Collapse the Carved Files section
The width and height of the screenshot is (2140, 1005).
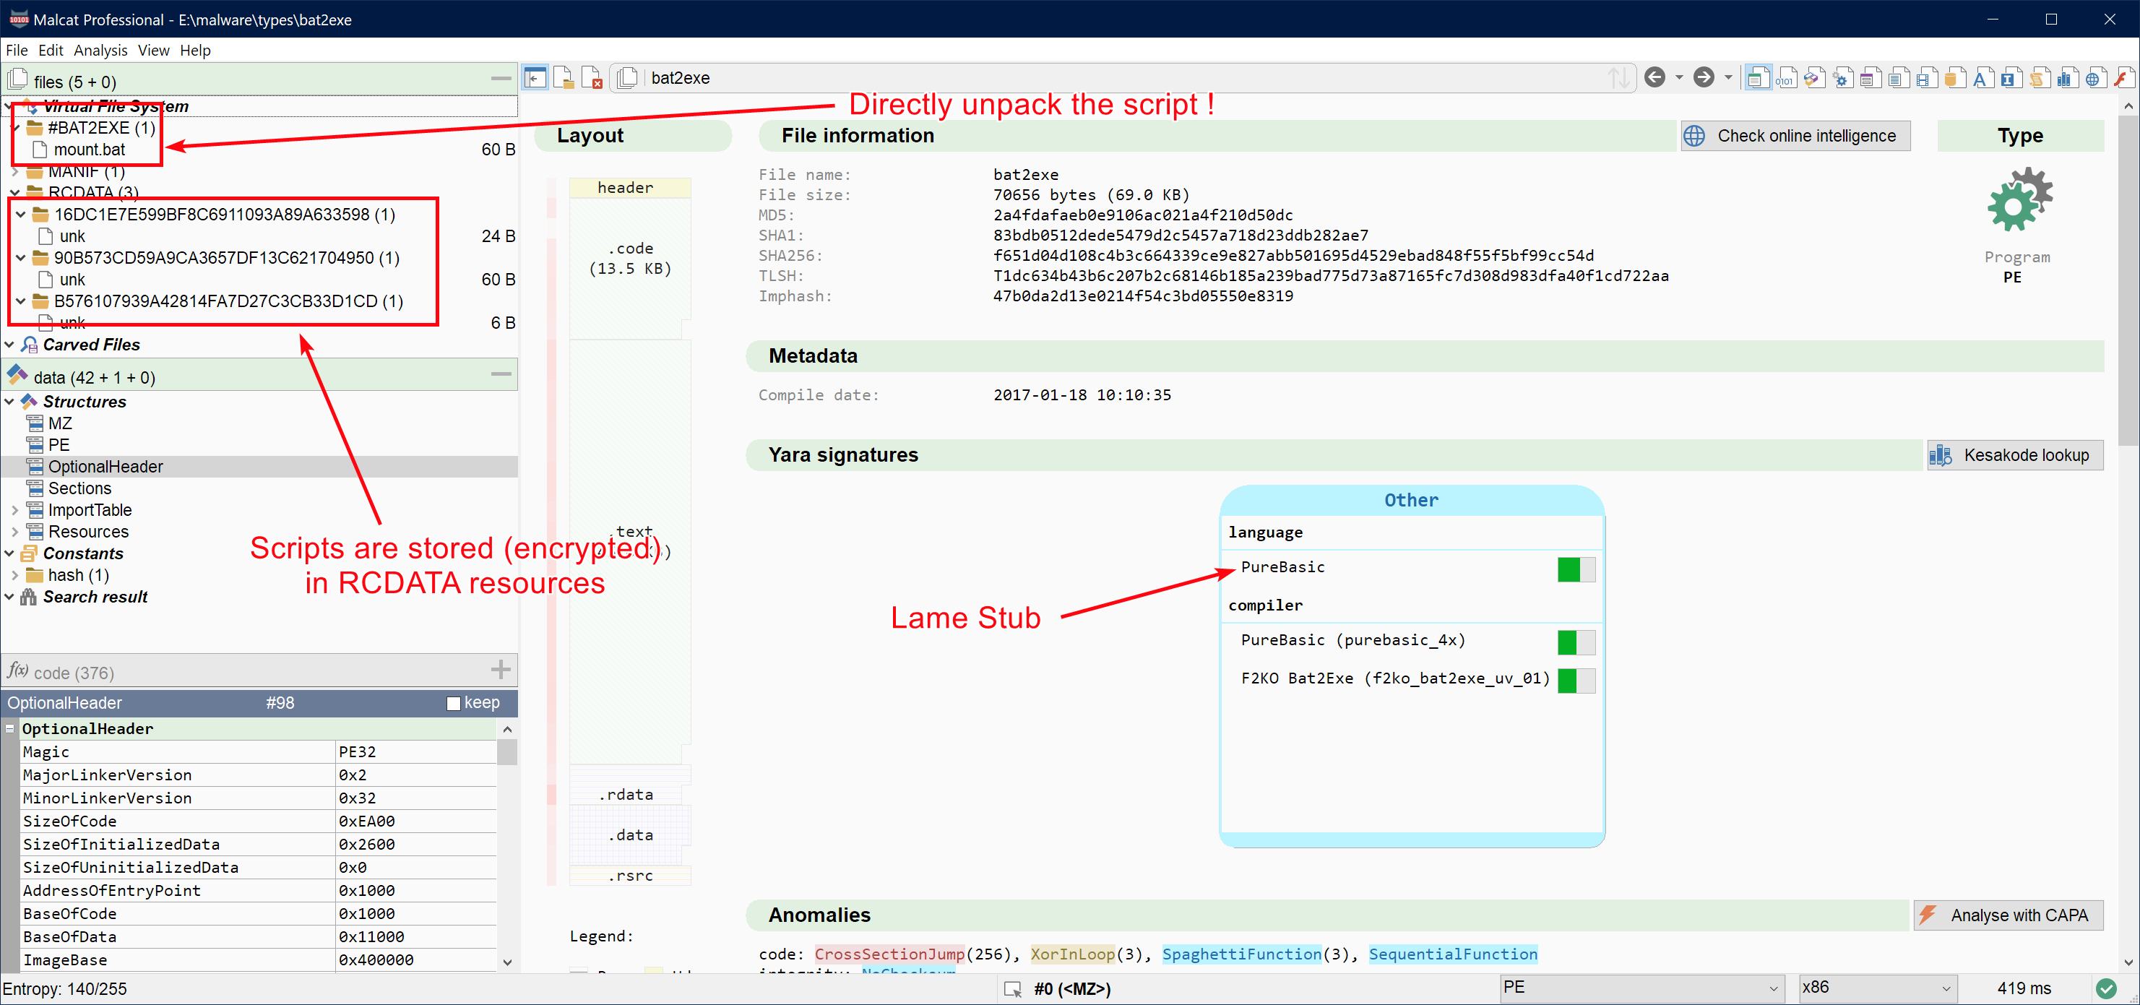click(x=12, y=344)
